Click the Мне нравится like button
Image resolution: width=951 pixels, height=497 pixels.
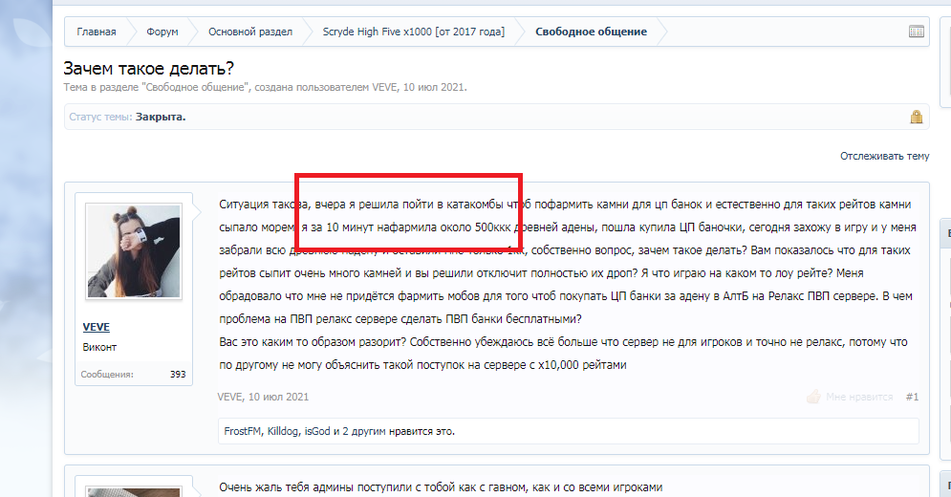[x=859, y=397]
